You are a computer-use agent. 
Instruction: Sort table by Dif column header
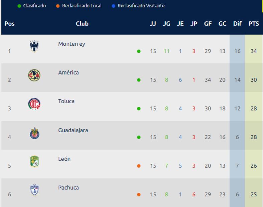point(237,24)
